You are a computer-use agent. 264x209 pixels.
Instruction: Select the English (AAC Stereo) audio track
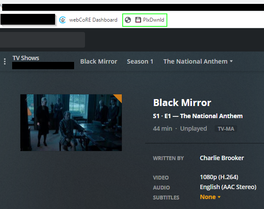click(x=228, y=187)
